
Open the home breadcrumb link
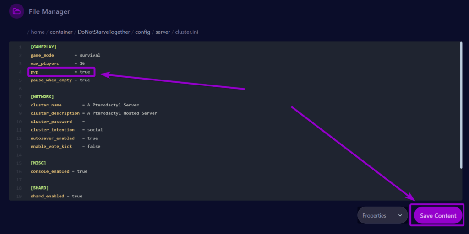38,32
